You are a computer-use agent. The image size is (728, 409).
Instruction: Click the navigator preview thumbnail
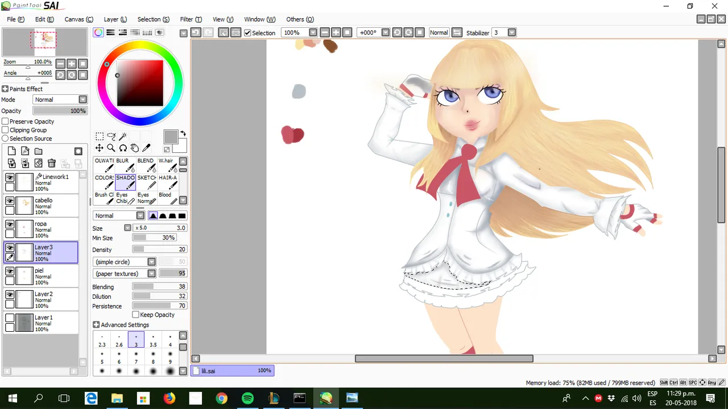[x=45, y=42]
